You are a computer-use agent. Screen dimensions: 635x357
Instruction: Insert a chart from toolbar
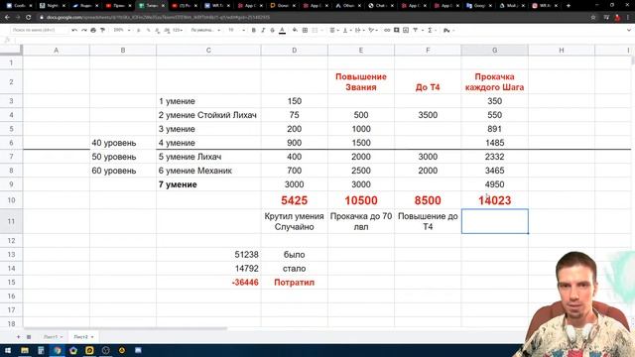[406, 31]
